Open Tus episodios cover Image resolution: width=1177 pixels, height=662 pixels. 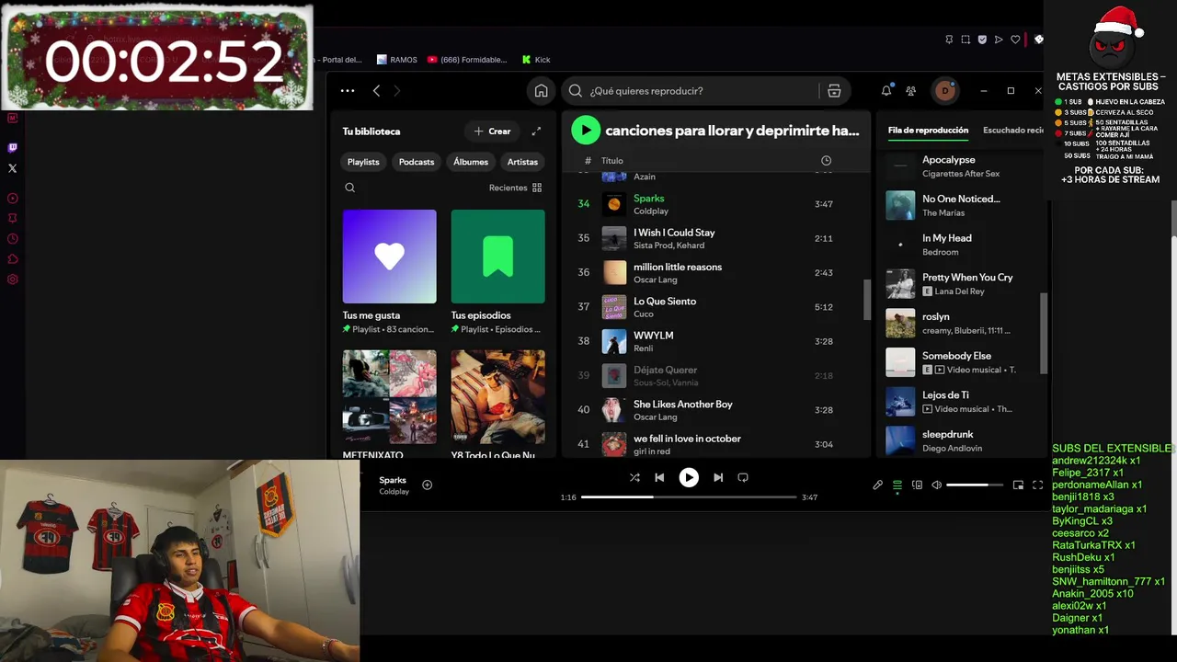pos(497,257)
